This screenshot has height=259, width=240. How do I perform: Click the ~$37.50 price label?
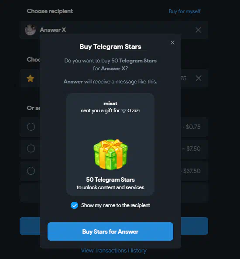click(192, 171)
